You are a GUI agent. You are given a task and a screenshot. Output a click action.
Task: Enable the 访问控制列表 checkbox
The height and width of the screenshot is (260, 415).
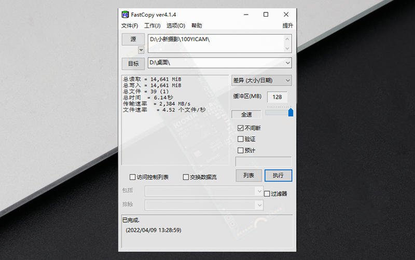(133, 177)
